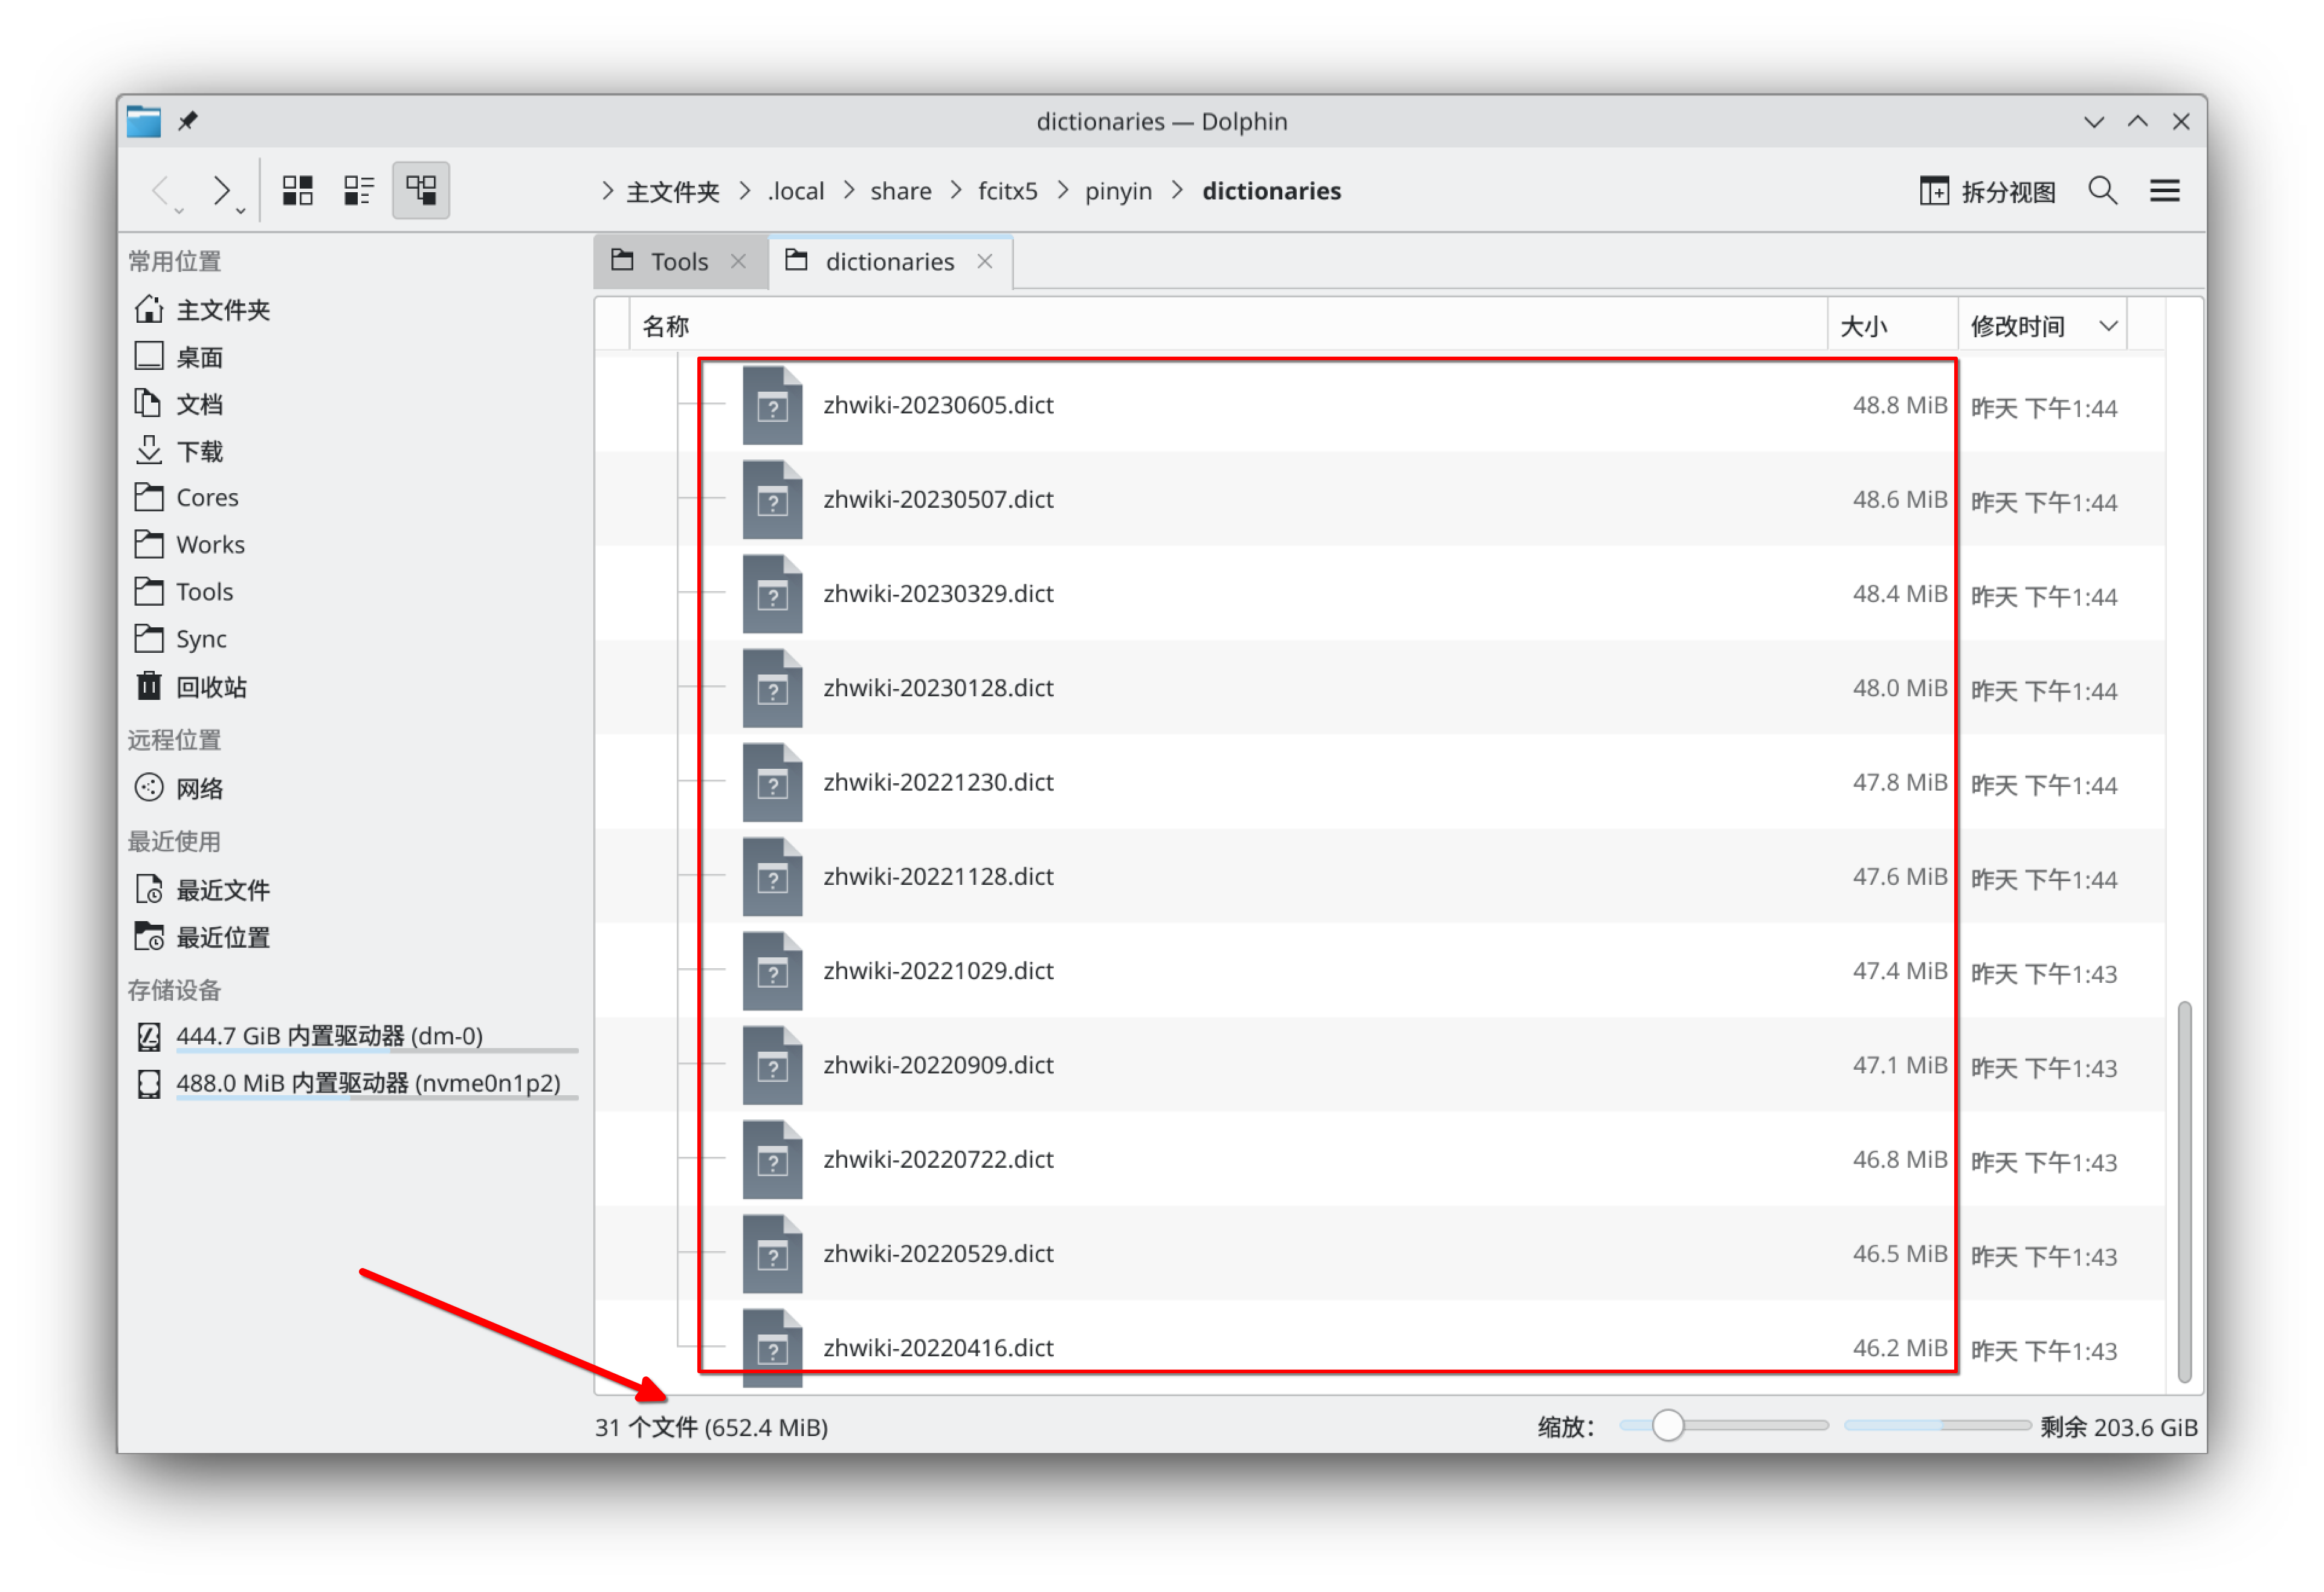Open the search with the magnifier icon
Viewport: 2324px width, 1592px height.
(x=2102, y=190)
